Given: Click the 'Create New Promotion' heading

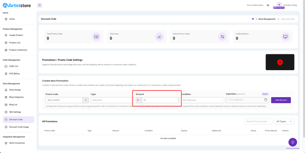Looking at the screenshot, I should [55, 81].
